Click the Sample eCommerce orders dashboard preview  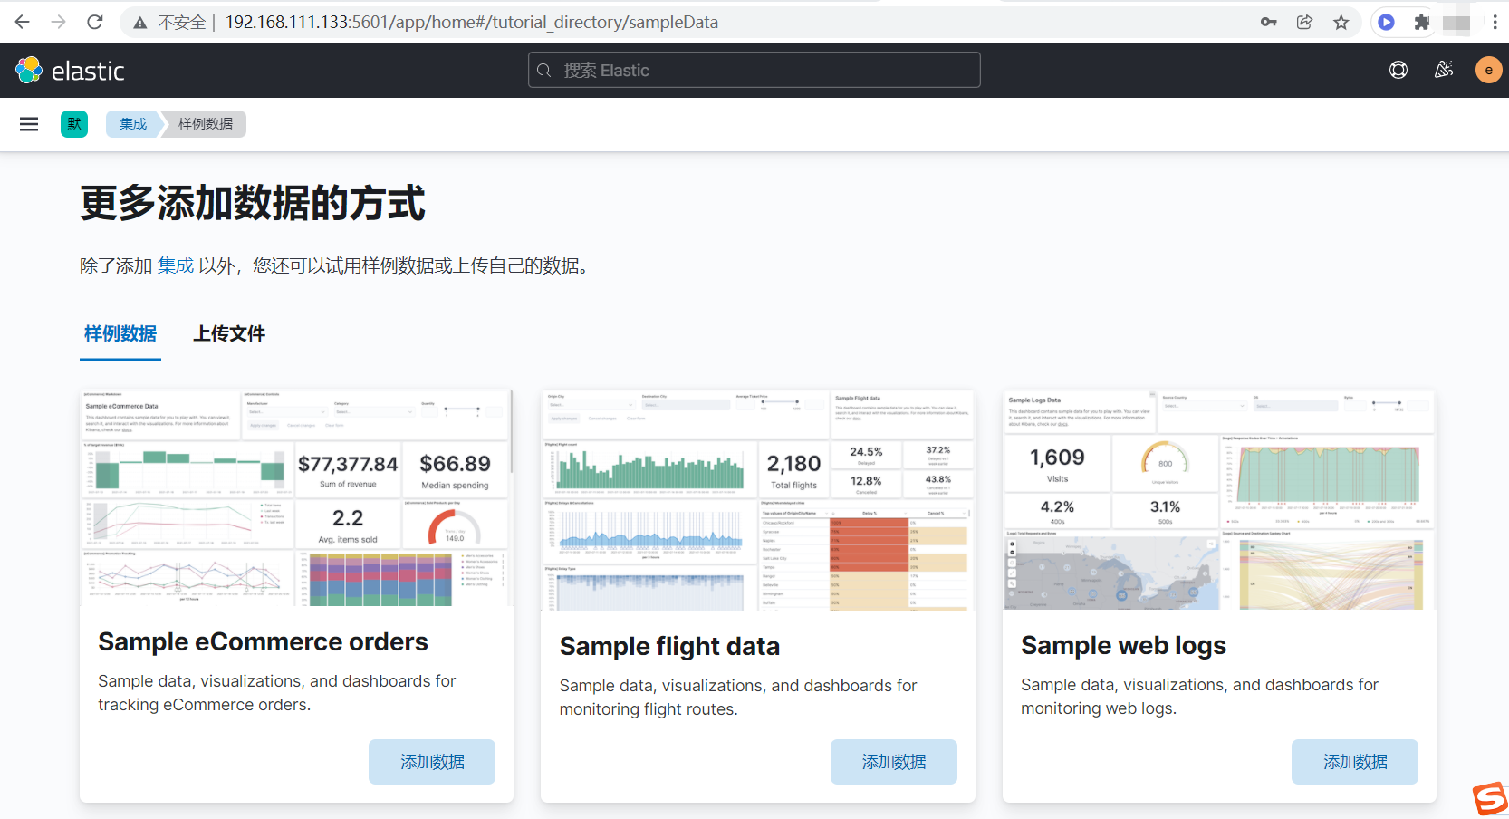point(296,497)
